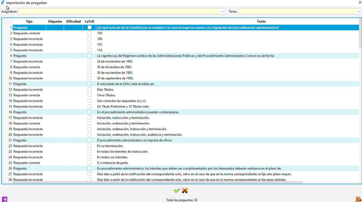Check LaTeX box for answer 106.
Image resolution: width=362 pixels, height=202 pixels.
pyautogui.click(x=90, y=39)
